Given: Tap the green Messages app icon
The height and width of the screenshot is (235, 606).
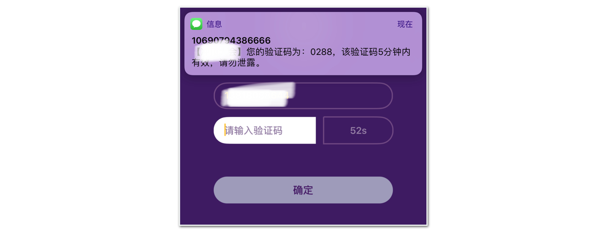Looking at the screenshot, I should [x=196, y=24].
